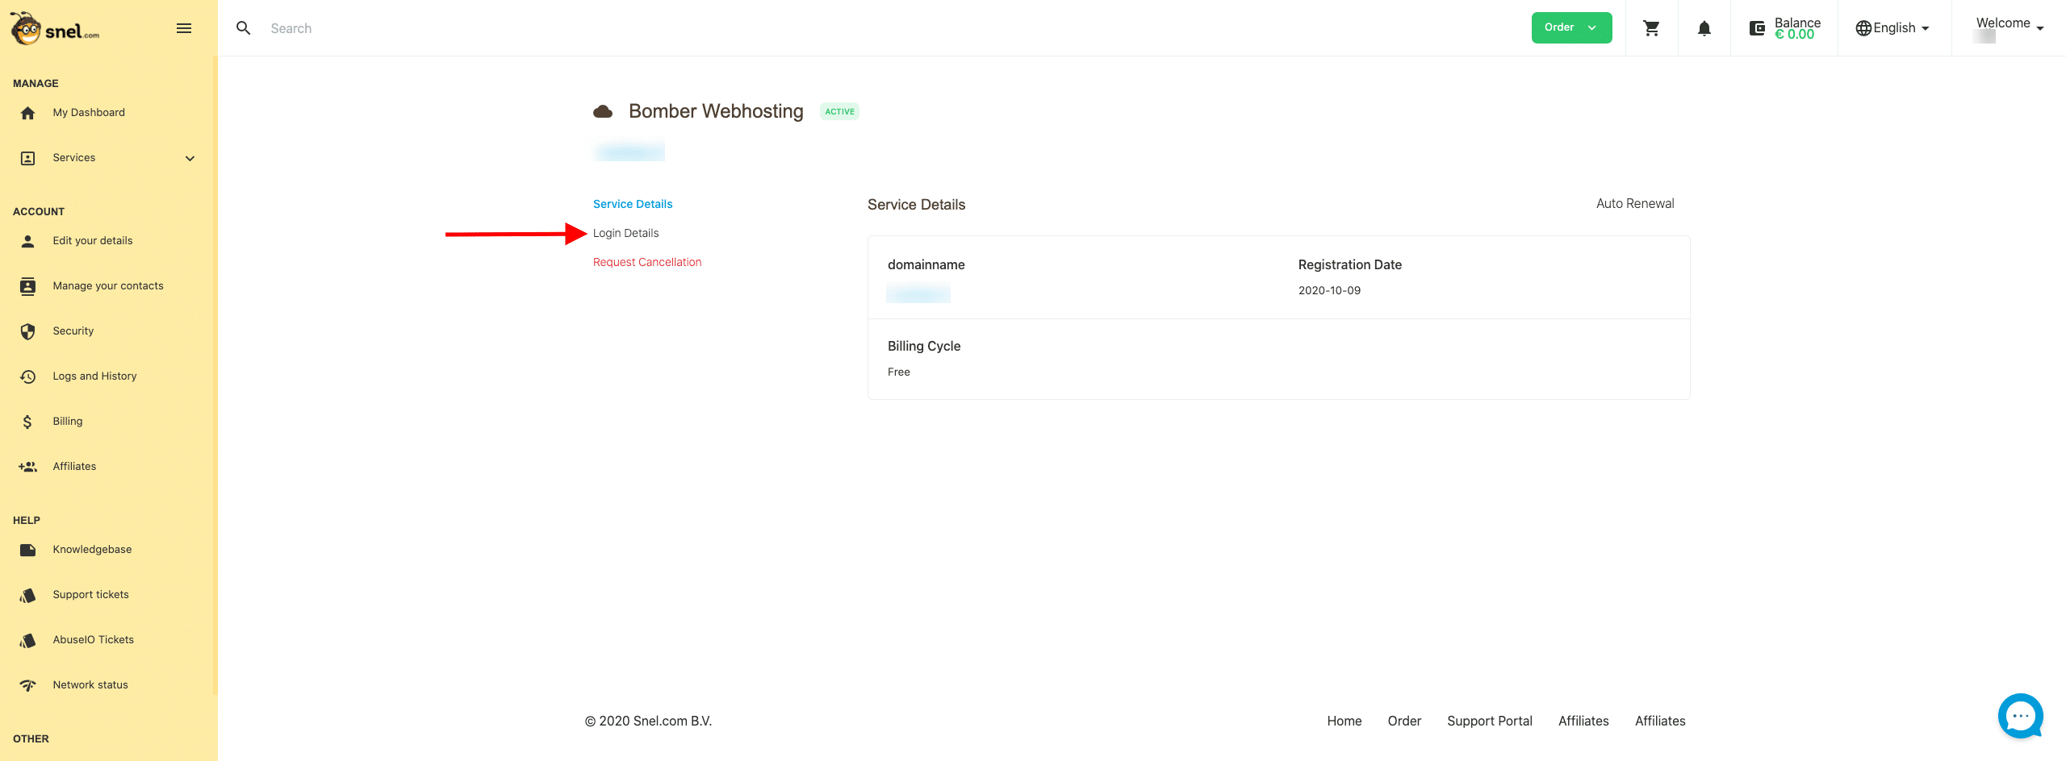
Task: Click the AbuseIO Tickets icon
Action: point(27,640)
